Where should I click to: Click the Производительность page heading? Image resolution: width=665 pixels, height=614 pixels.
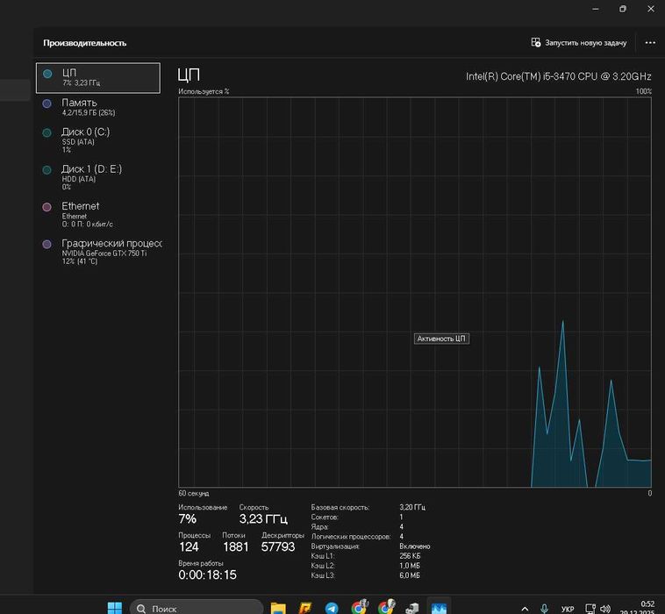coord(85,43)
